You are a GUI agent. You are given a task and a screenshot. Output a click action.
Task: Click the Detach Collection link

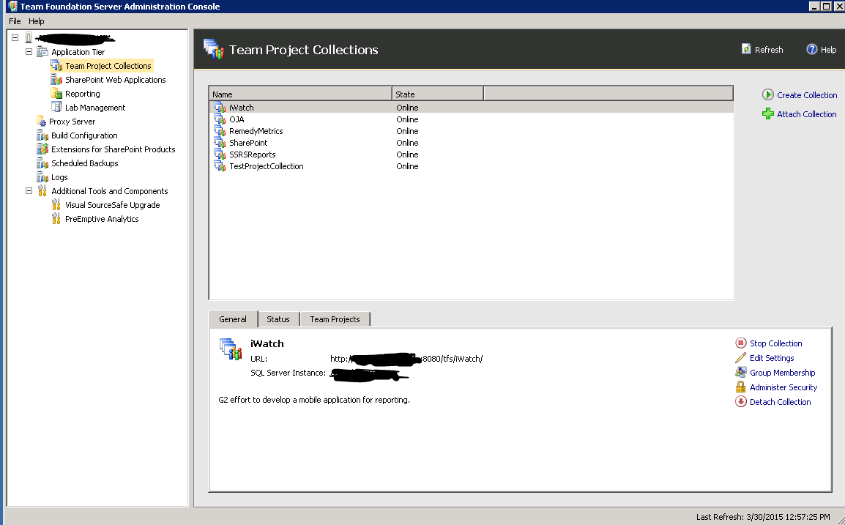pos(780,401)
